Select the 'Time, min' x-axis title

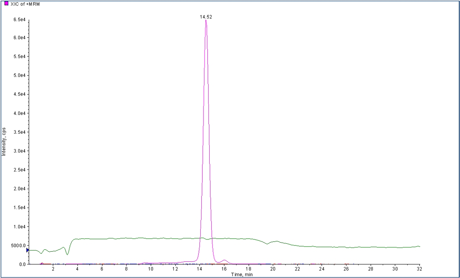point(241,274)
